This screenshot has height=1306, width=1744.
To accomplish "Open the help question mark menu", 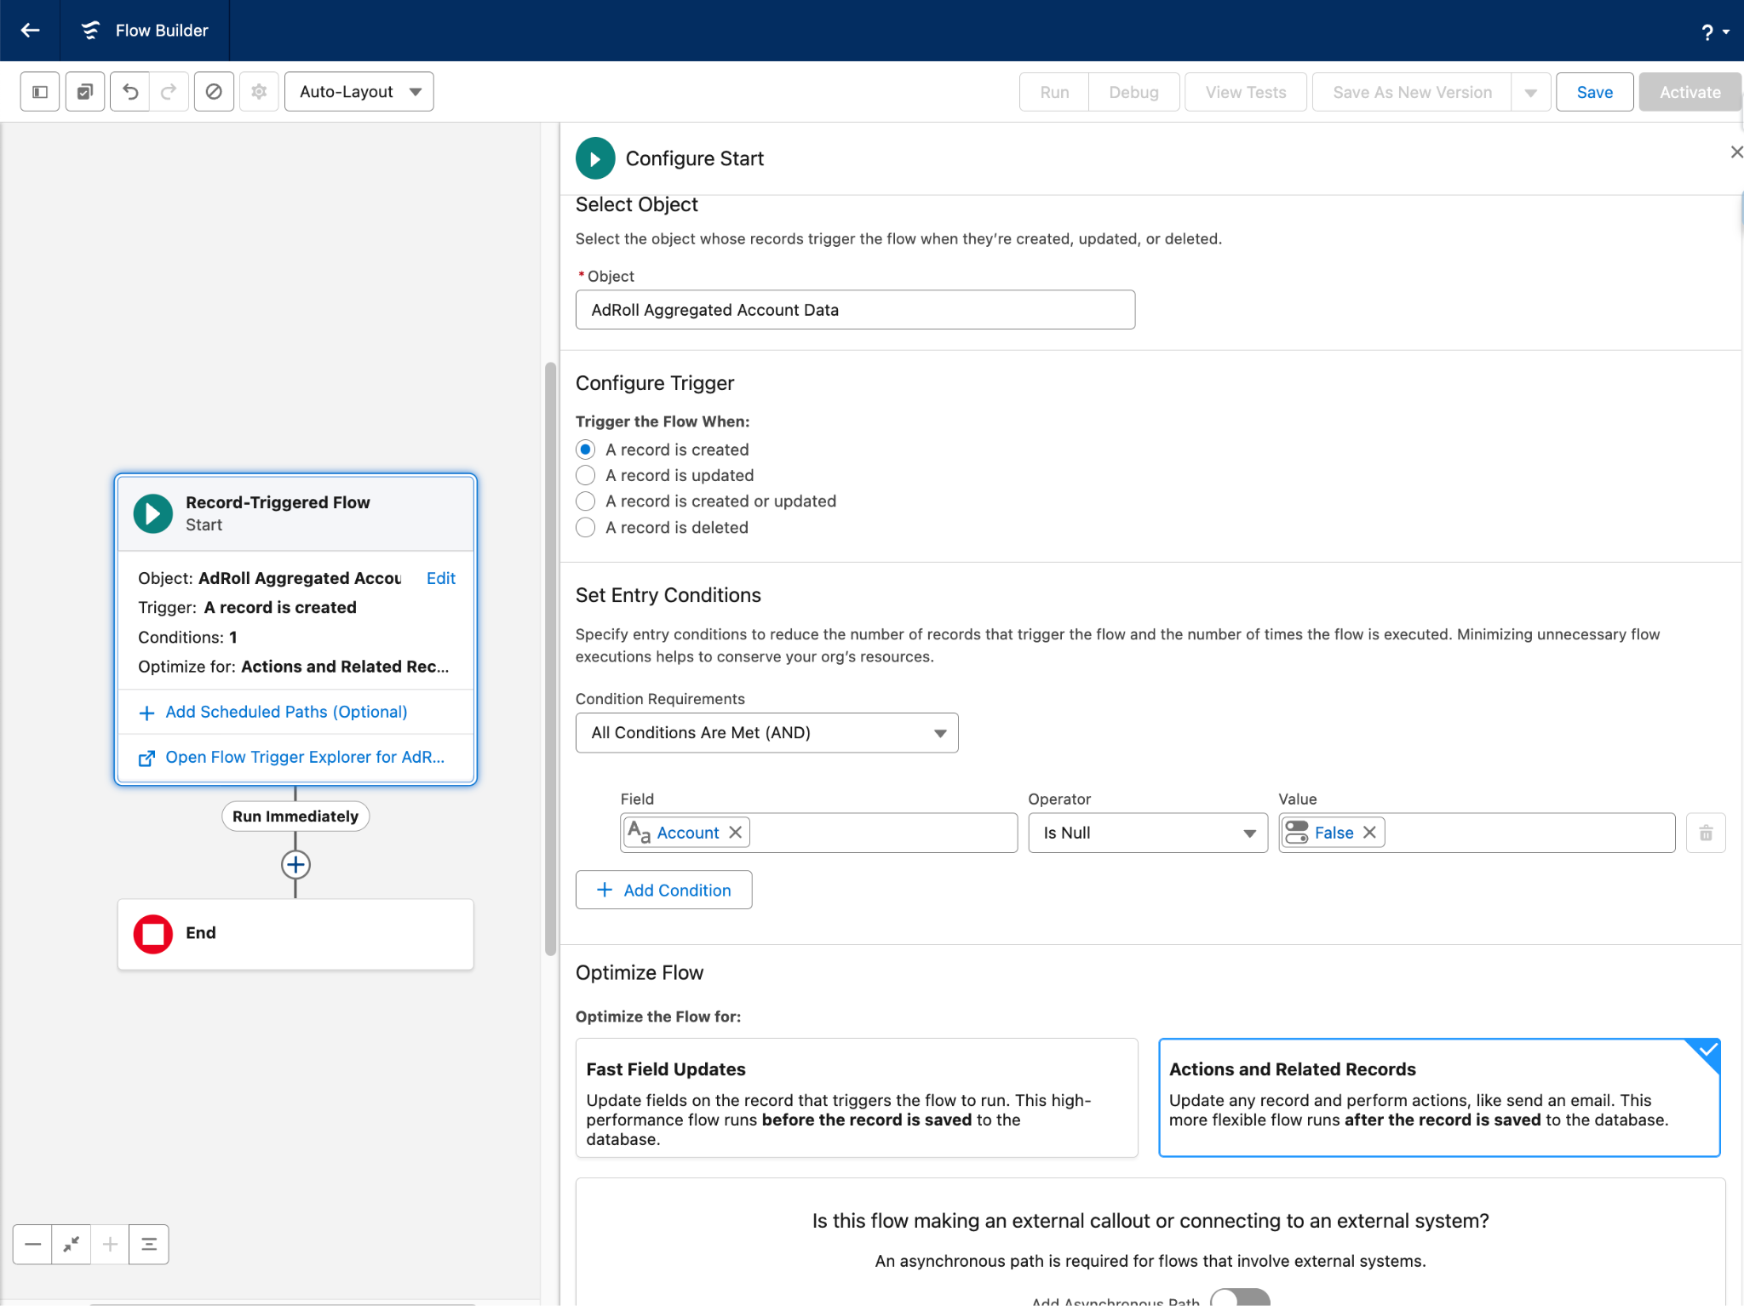I will [x=1714, y=32].
